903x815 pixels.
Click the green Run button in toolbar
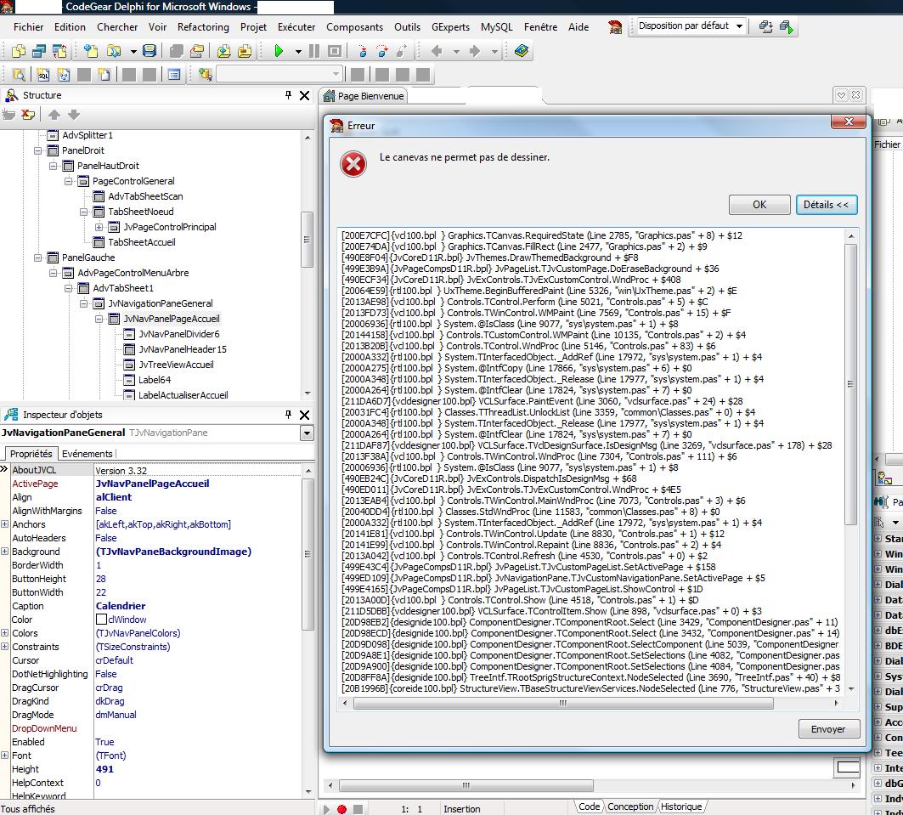[x=279, y=52]
